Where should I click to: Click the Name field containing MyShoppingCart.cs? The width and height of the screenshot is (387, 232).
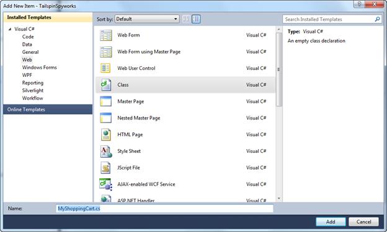pos(165,208)
